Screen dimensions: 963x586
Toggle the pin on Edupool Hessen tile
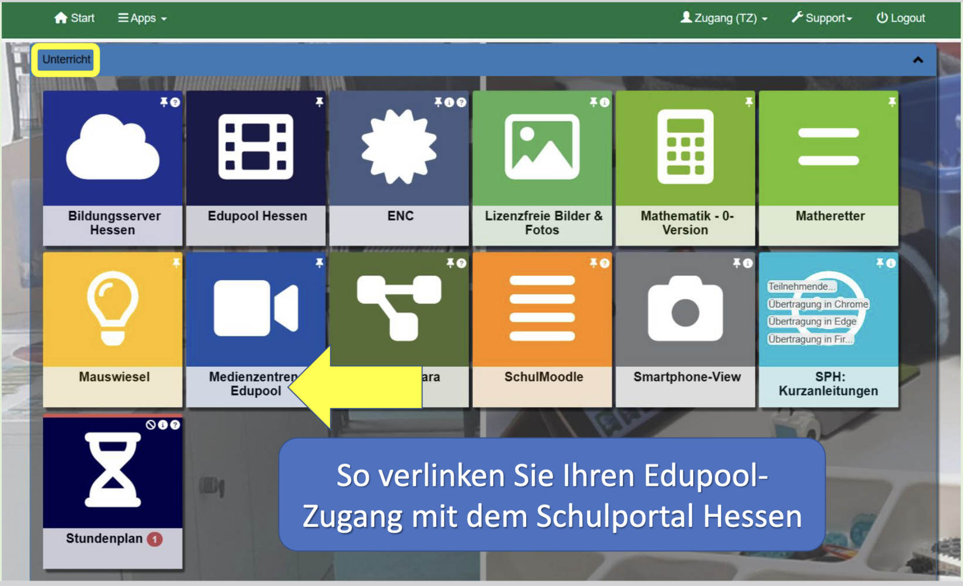(x=319, y=102)
